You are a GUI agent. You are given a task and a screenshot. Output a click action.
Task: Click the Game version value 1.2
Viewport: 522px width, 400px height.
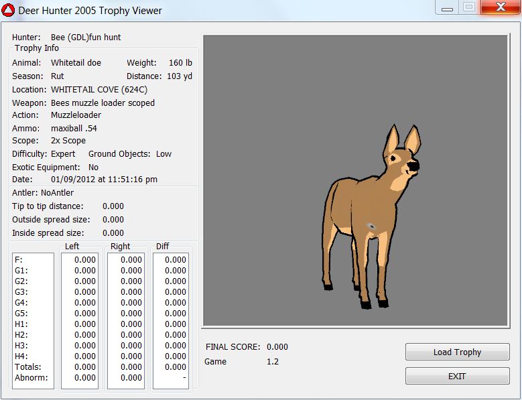coord(273,362)
